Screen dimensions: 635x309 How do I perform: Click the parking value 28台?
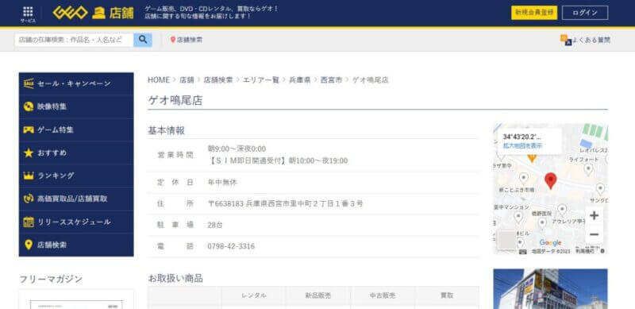tap(215, 225)
